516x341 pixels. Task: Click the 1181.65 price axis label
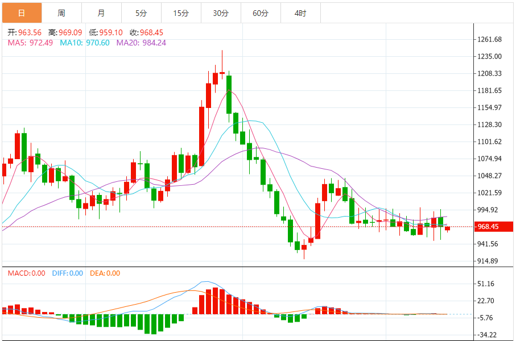click(x=489, y=90)
